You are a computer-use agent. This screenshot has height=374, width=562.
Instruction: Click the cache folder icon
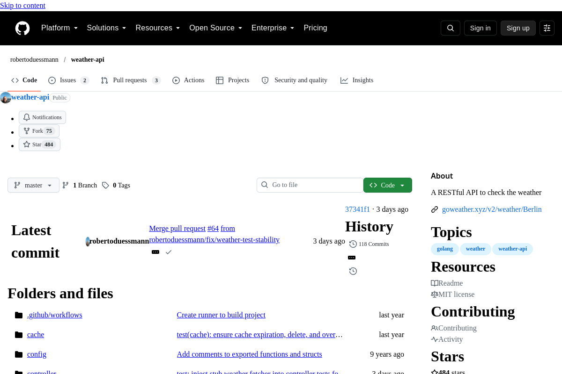tap(19, 335)
